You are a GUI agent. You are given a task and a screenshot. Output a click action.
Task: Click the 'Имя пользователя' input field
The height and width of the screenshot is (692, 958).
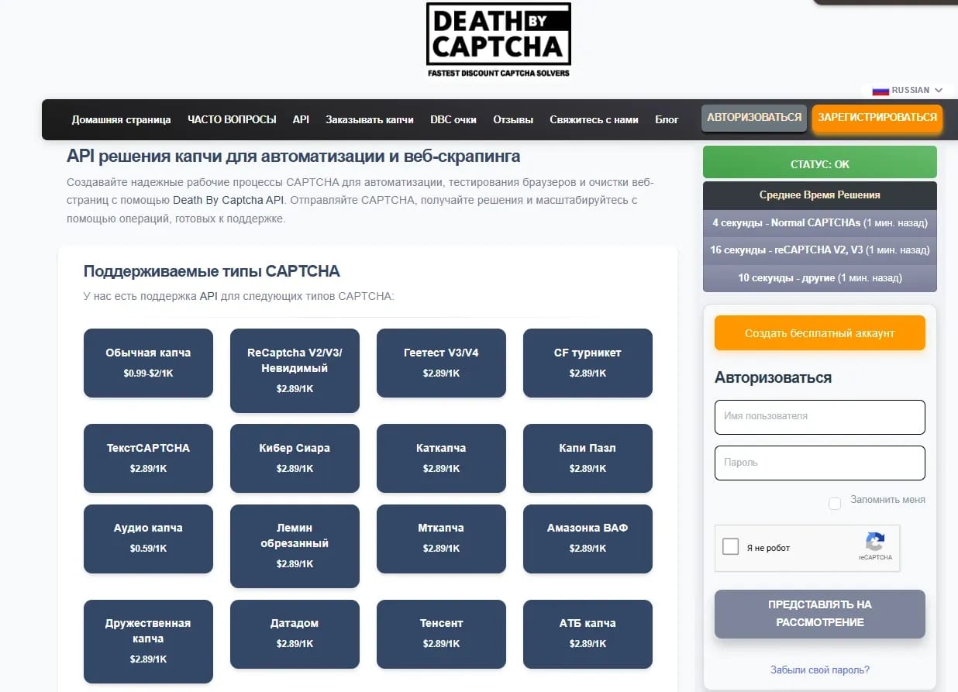click(x=820, y=417)
